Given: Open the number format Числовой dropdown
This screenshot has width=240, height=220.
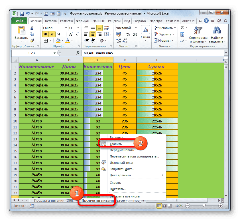Looking at the screenshot, I should (136, 28).
